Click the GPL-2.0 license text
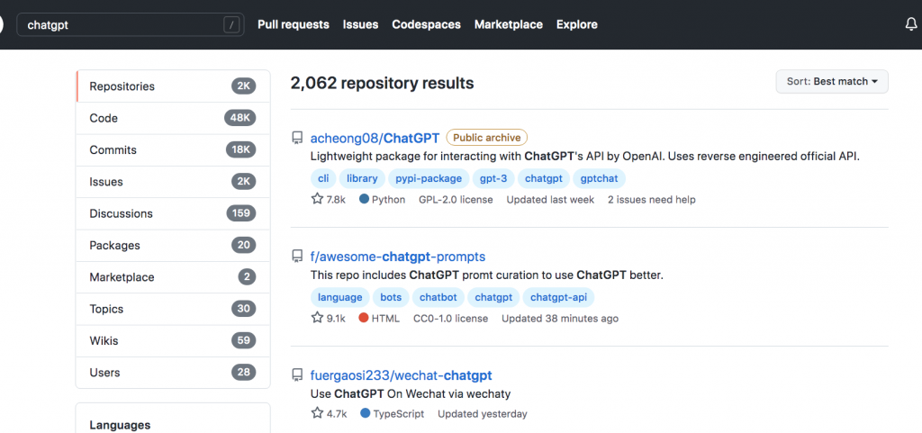The image size is (922, 433). [456, 200]
